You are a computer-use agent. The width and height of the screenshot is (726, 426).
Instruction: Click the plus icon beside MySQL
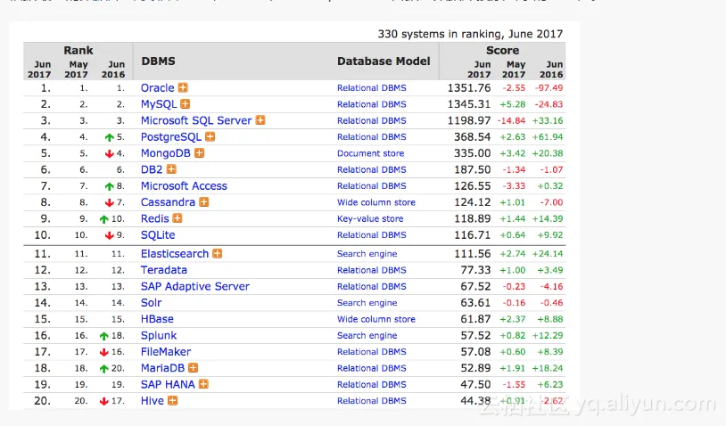pyautogui.click(x=186, y=104)
